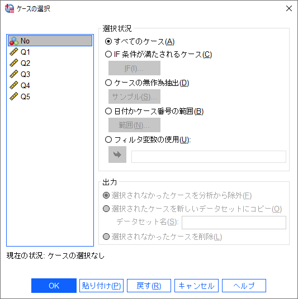Close the ケースの選択 dialog with X
This screenshot has height=299, width=298.
click(289, 8)
